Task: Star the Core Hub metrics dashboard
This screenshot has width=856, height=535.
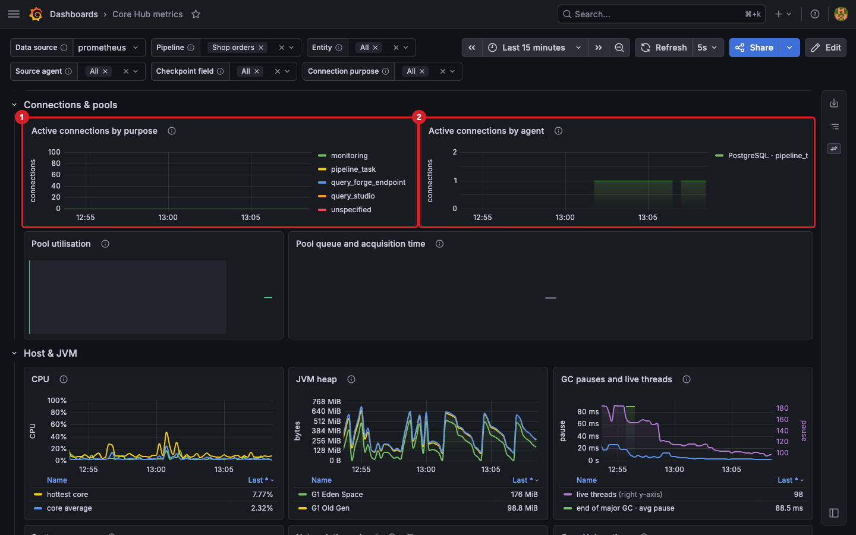Action: pos(196,14)
